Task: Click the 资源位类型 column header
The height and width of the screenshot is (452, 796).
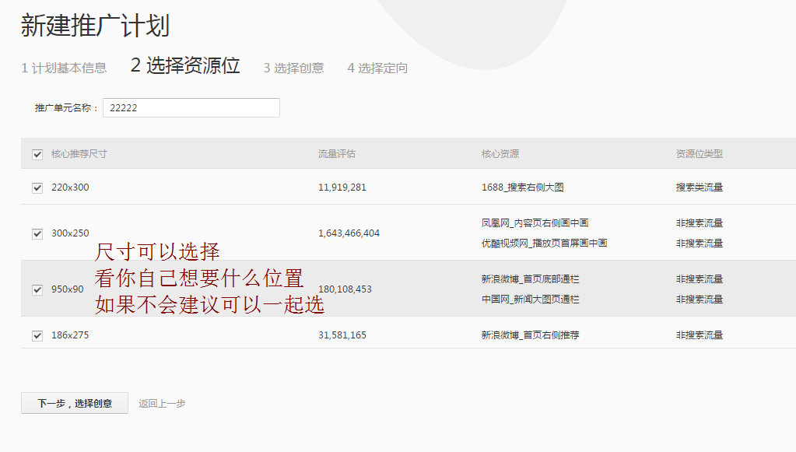Action: click(699, 154)
